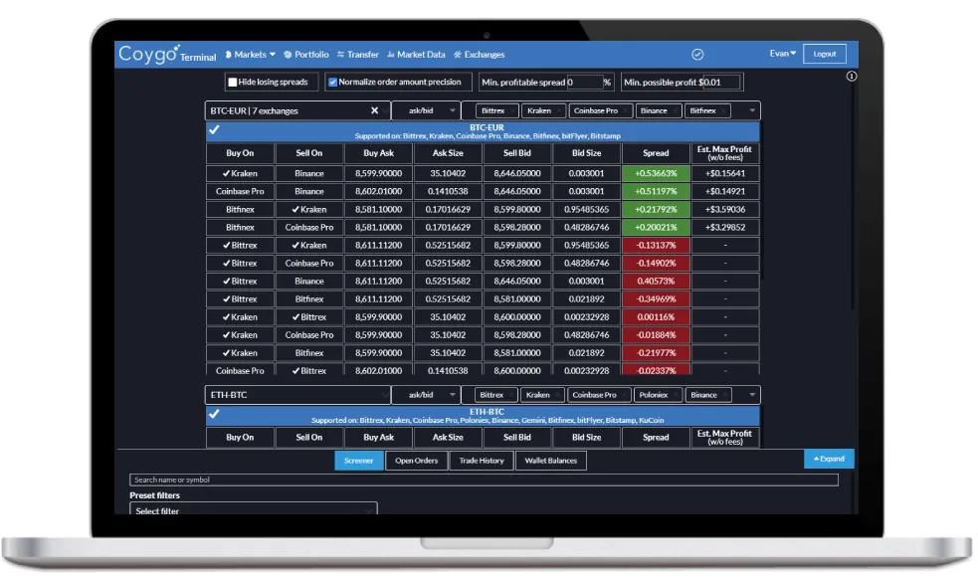Screen dimensions: 978x577
Task: Open the ask/bid dropdown for BTC-EUR
Action: click(426, 110)
